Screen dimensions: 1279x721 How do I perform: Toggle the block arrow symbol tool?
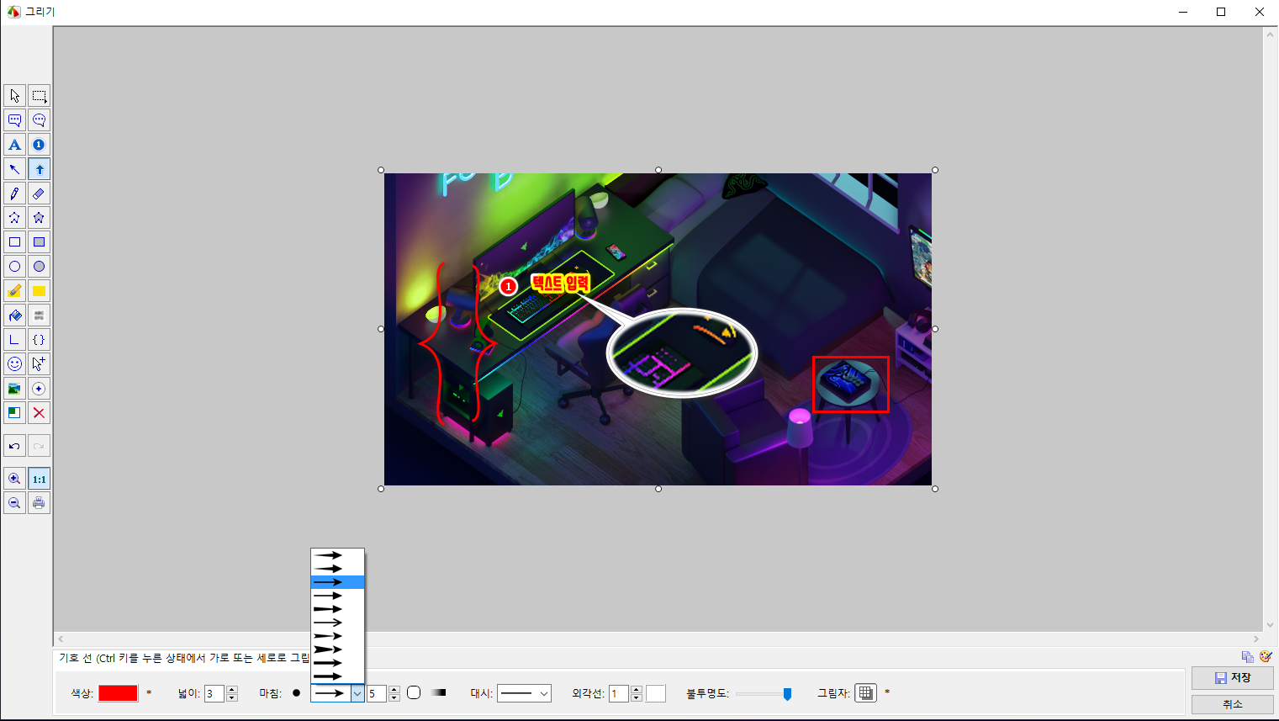(39, 169)
